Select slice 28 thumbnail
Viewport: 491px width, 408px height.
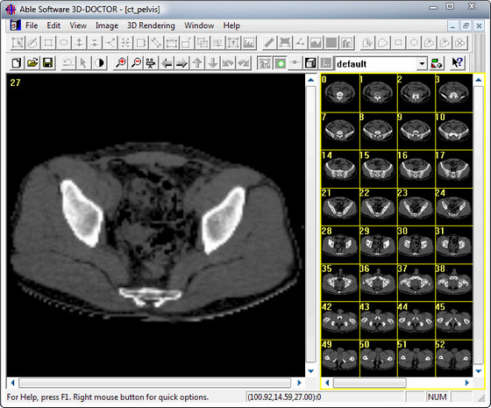click(x=340, y=245)
